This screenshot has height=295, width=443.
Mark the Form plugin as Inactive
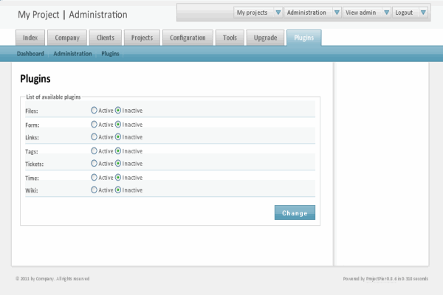pyautogui.click(x=118, y=125)
